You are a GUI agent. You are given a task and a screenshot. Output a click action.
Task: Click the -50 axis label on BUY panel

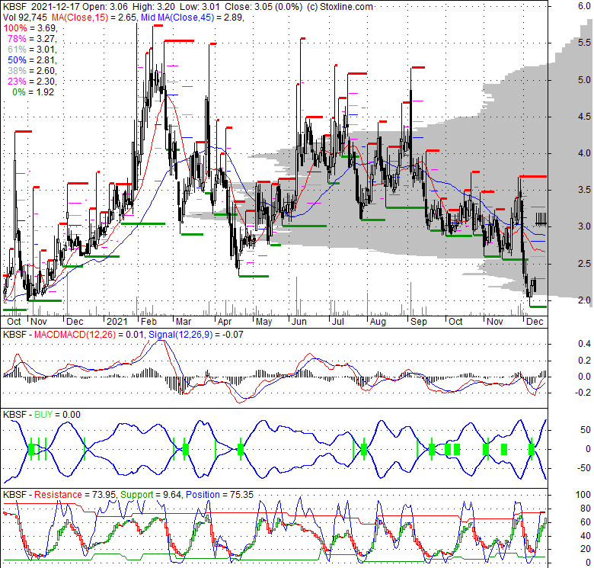[584, 468]
